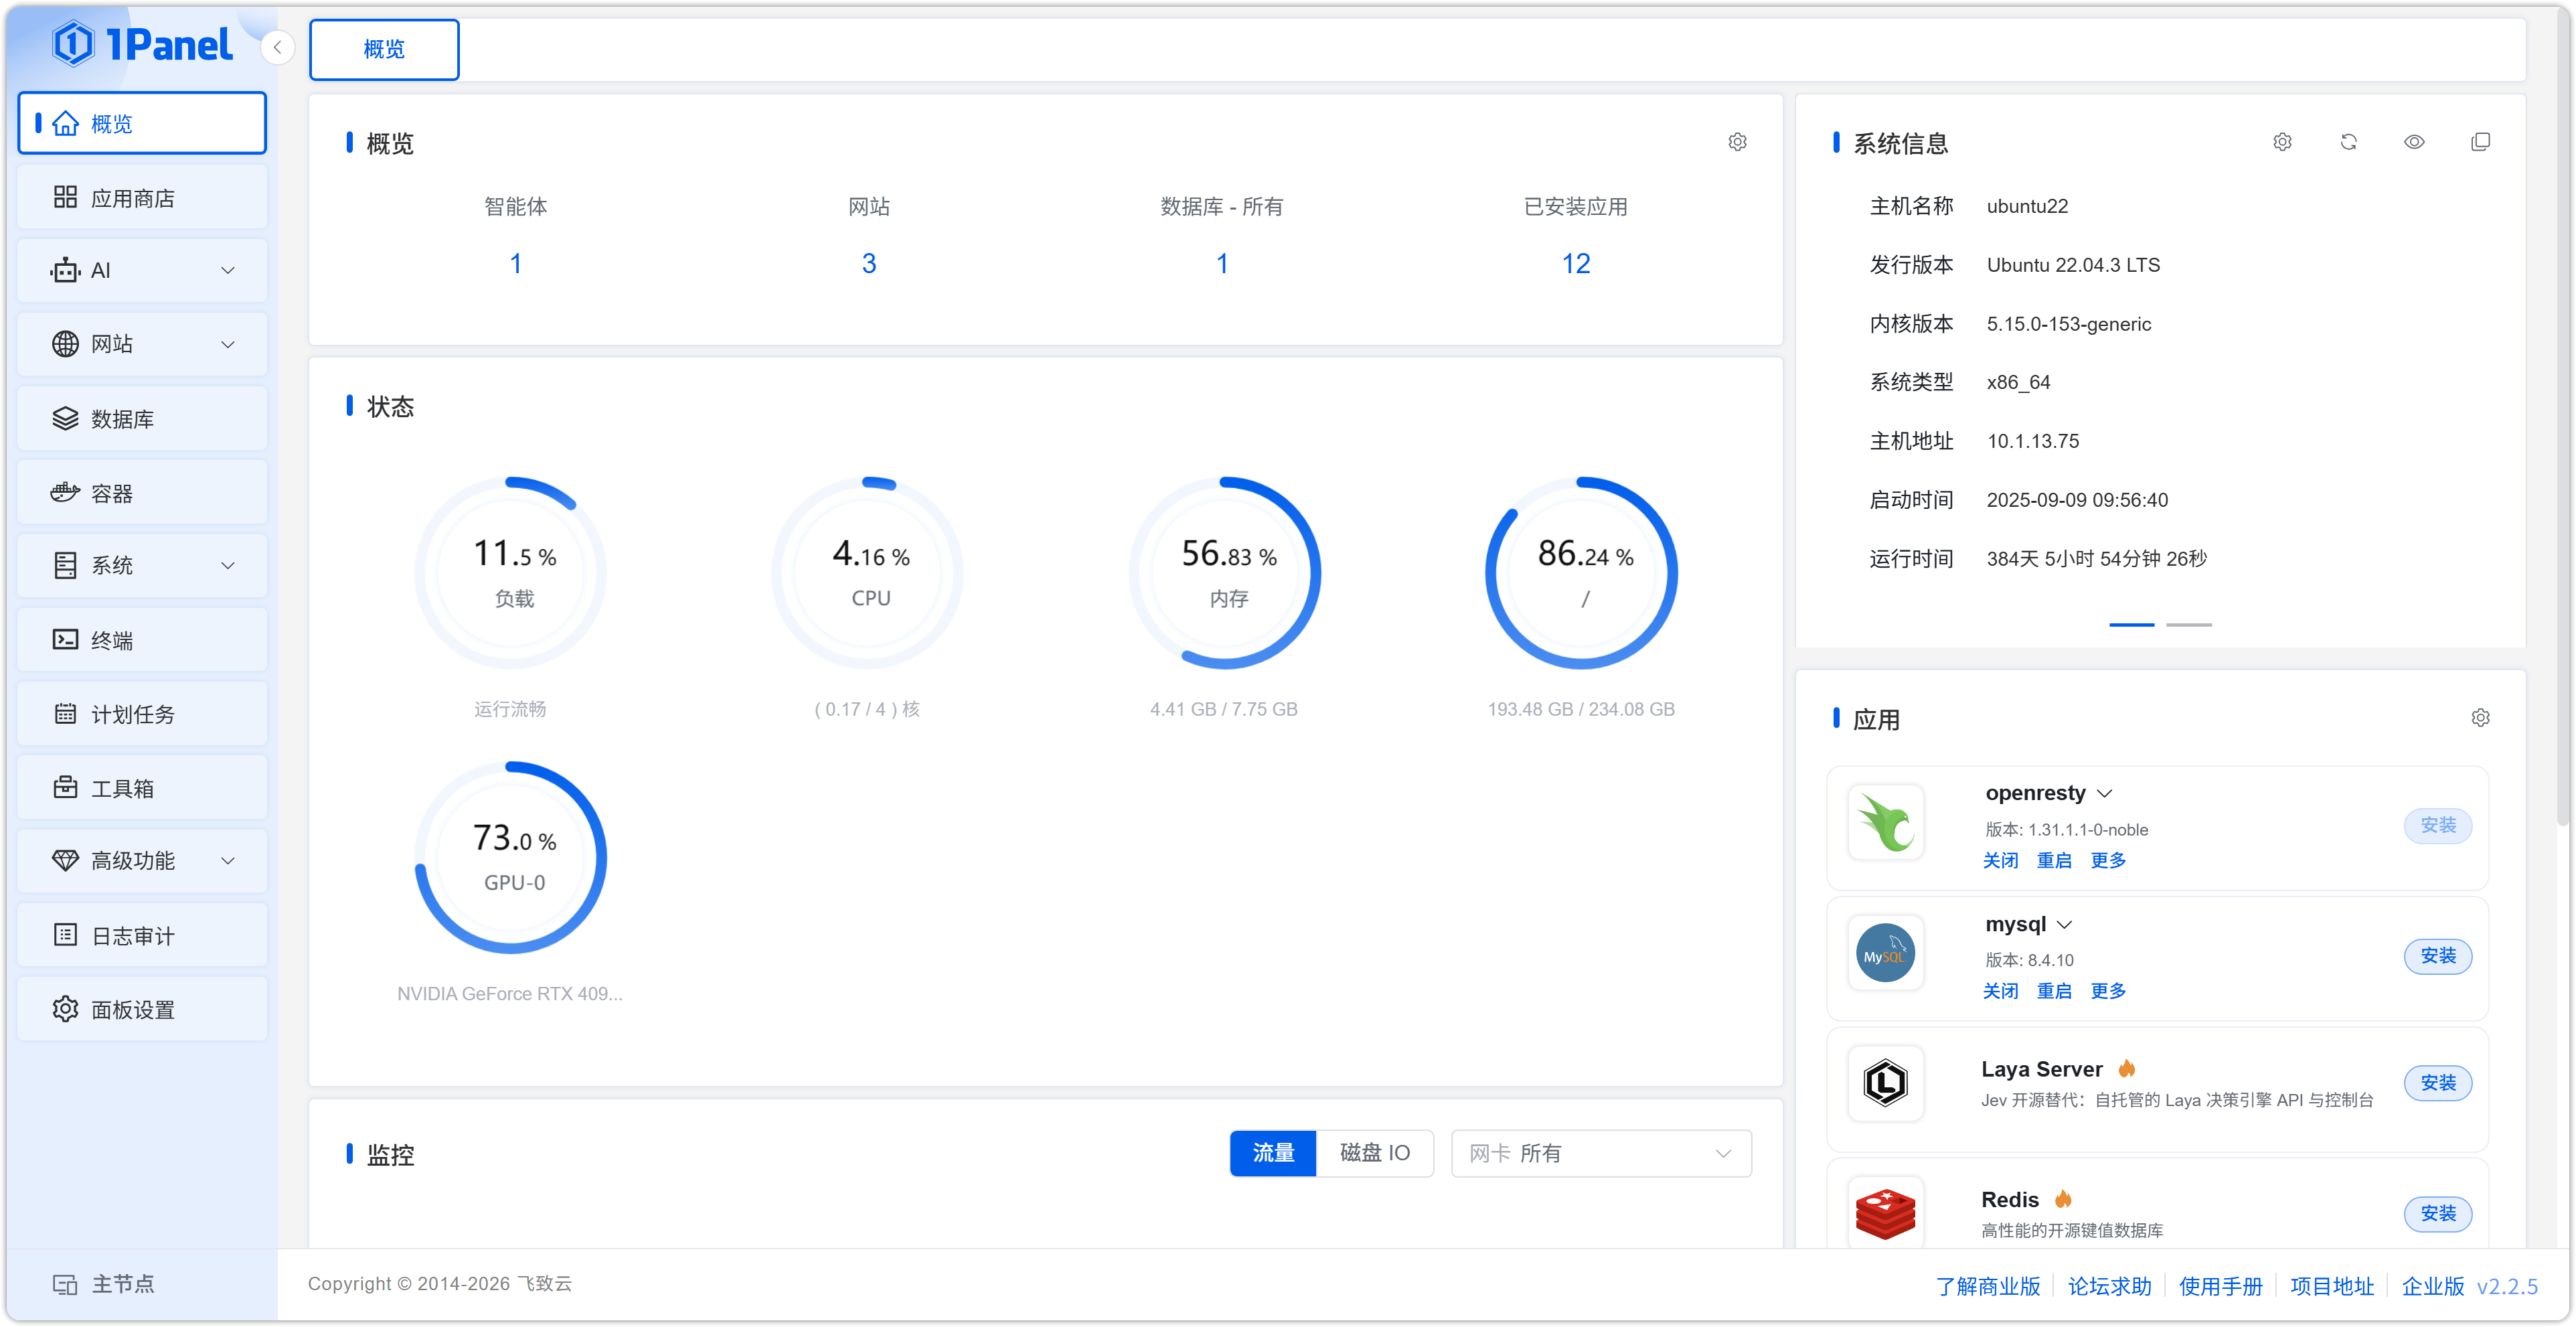
Task: Collapse the sidebar with the arrow button
Action: click(x=277, y=47)
